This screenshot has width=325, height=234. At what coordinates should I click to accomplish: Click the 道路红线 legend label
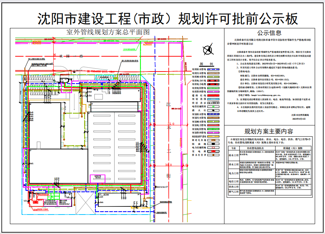pos(199,96)
